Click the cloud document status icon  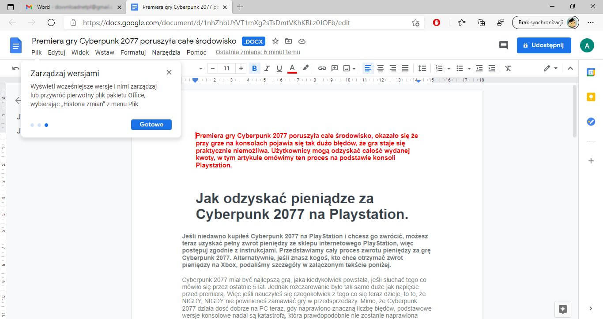(x=302, y=41)
